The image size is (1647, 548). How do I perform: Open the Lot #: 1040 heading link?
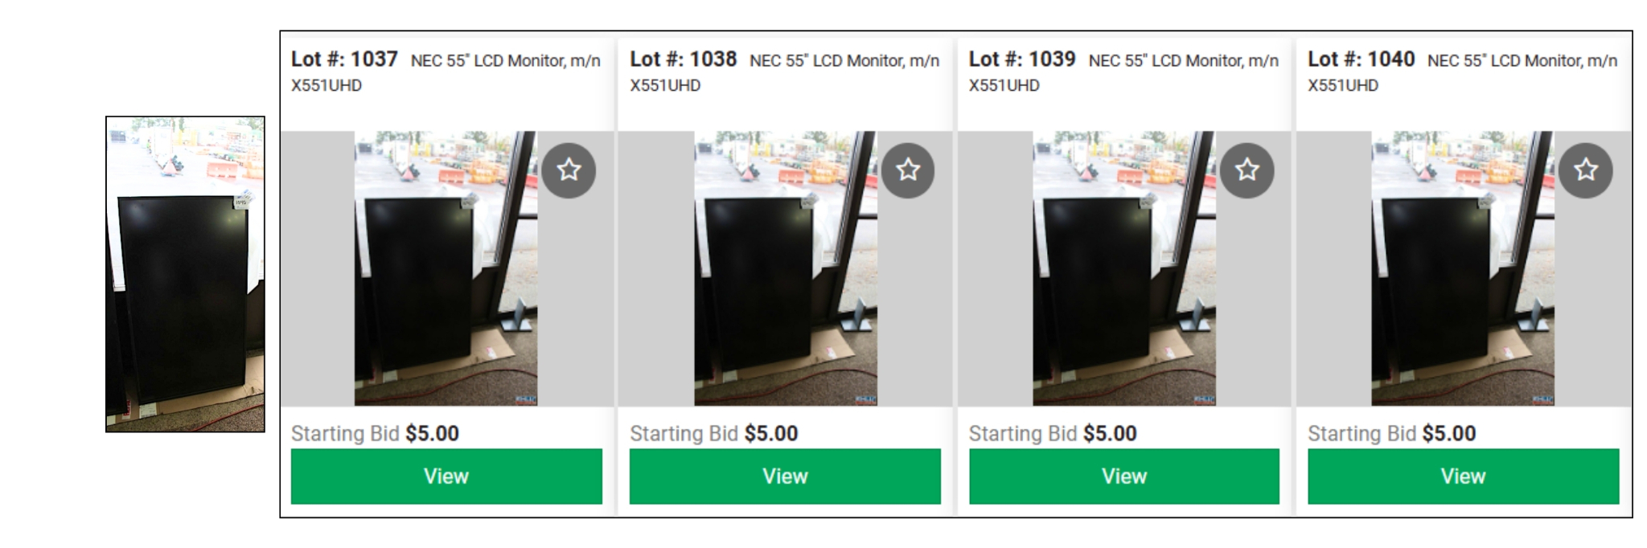[x=1361, y=59]
